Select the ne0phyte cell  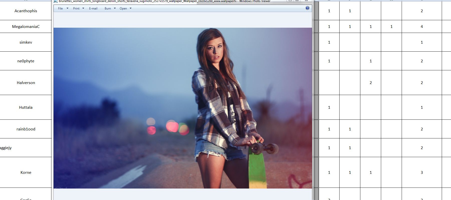pos(26,61)
